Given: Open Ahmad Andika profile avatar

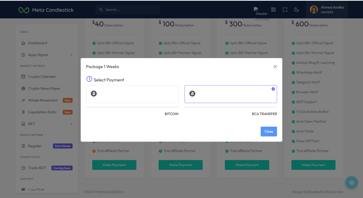Looking at the screenshot, I should 314,10.
